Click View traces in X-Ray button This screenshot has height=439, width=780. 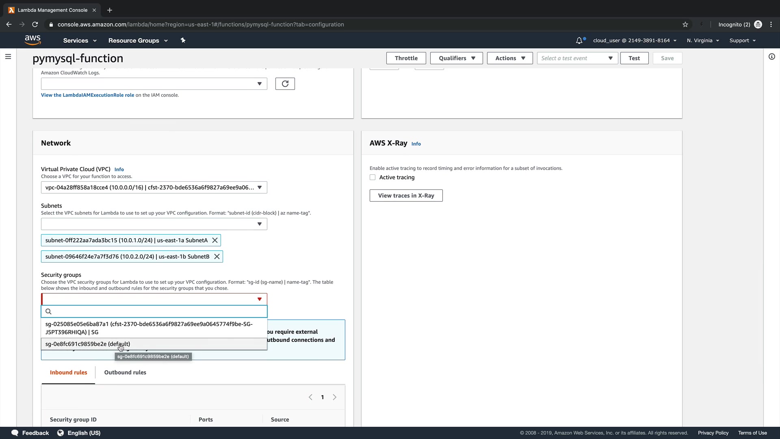click(406, 196)
